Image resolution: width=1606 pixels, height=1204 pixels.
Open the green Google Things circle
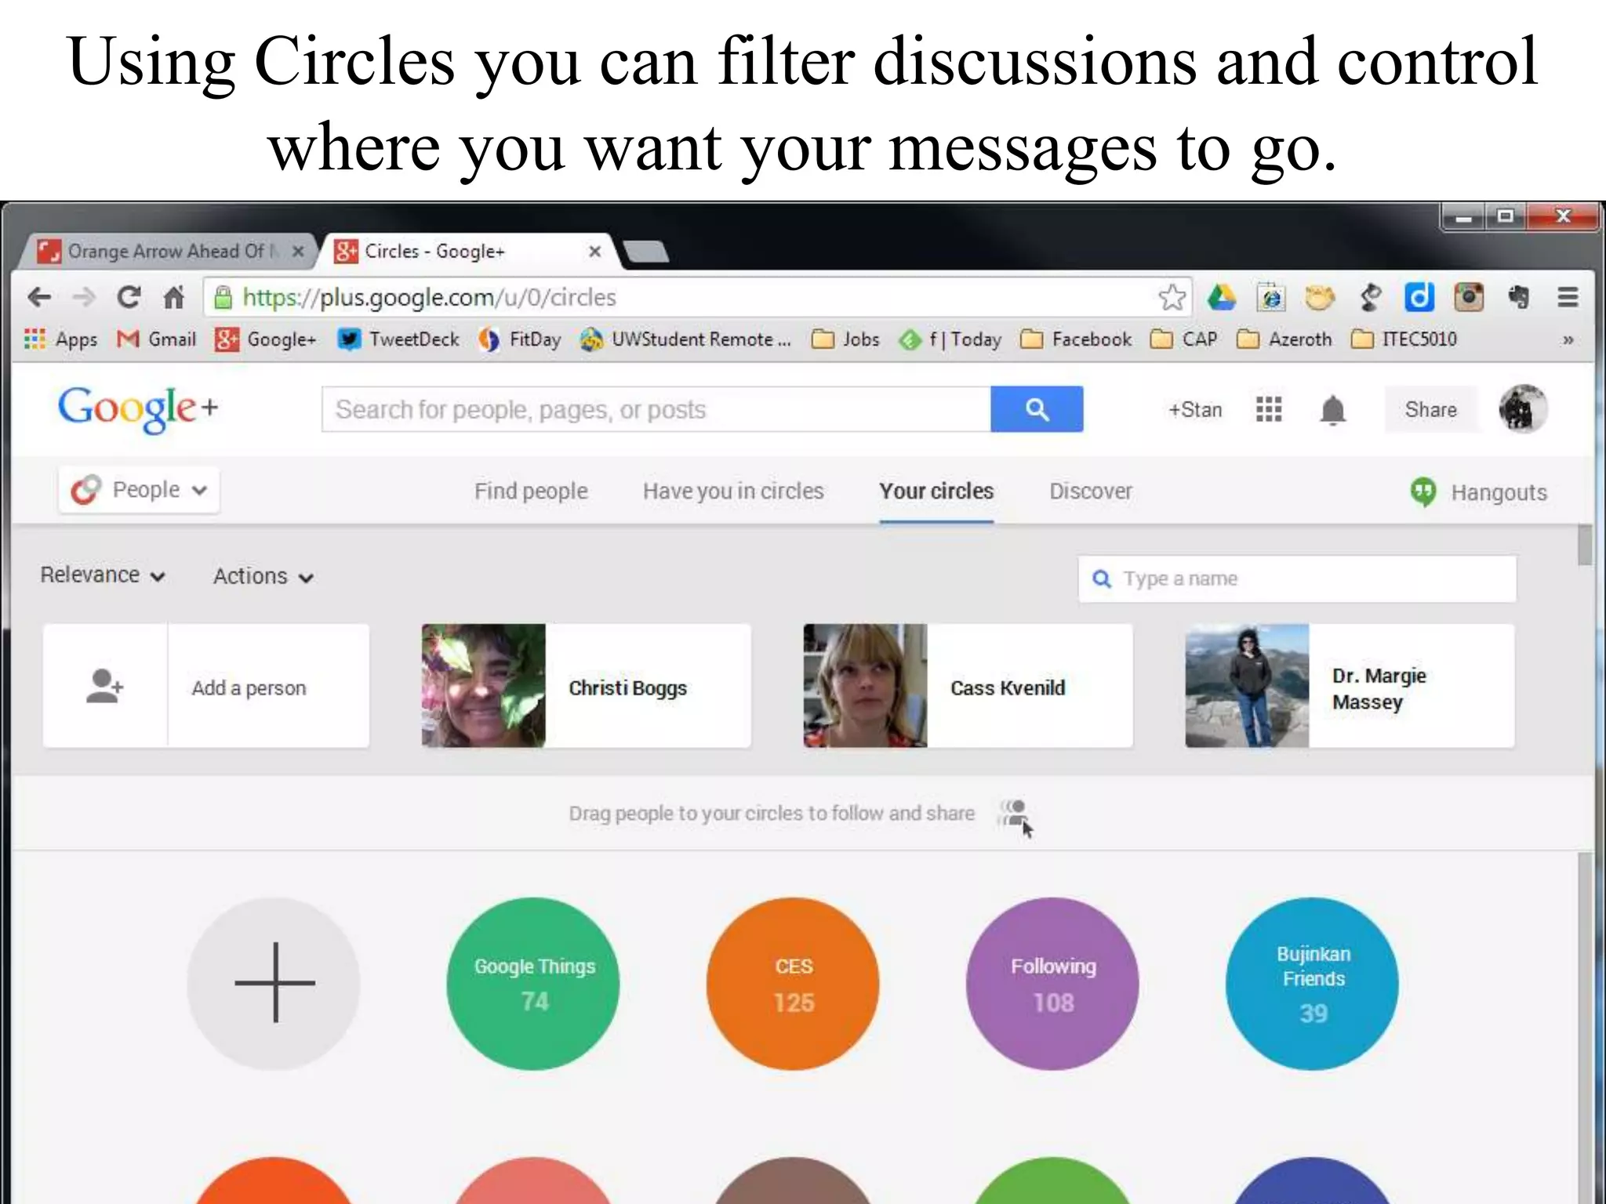click(x=533, y=984)
